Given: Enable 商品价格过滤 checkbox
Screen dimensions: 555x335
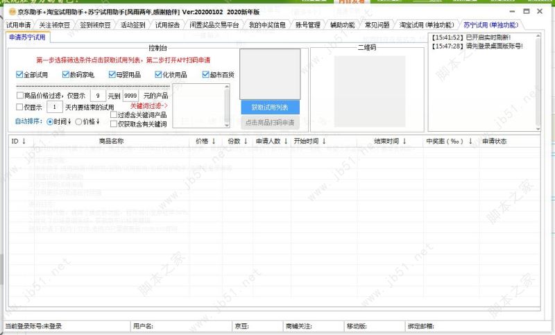Looking at the screenshot, I should pyautogui.click(x=20, y=95).
